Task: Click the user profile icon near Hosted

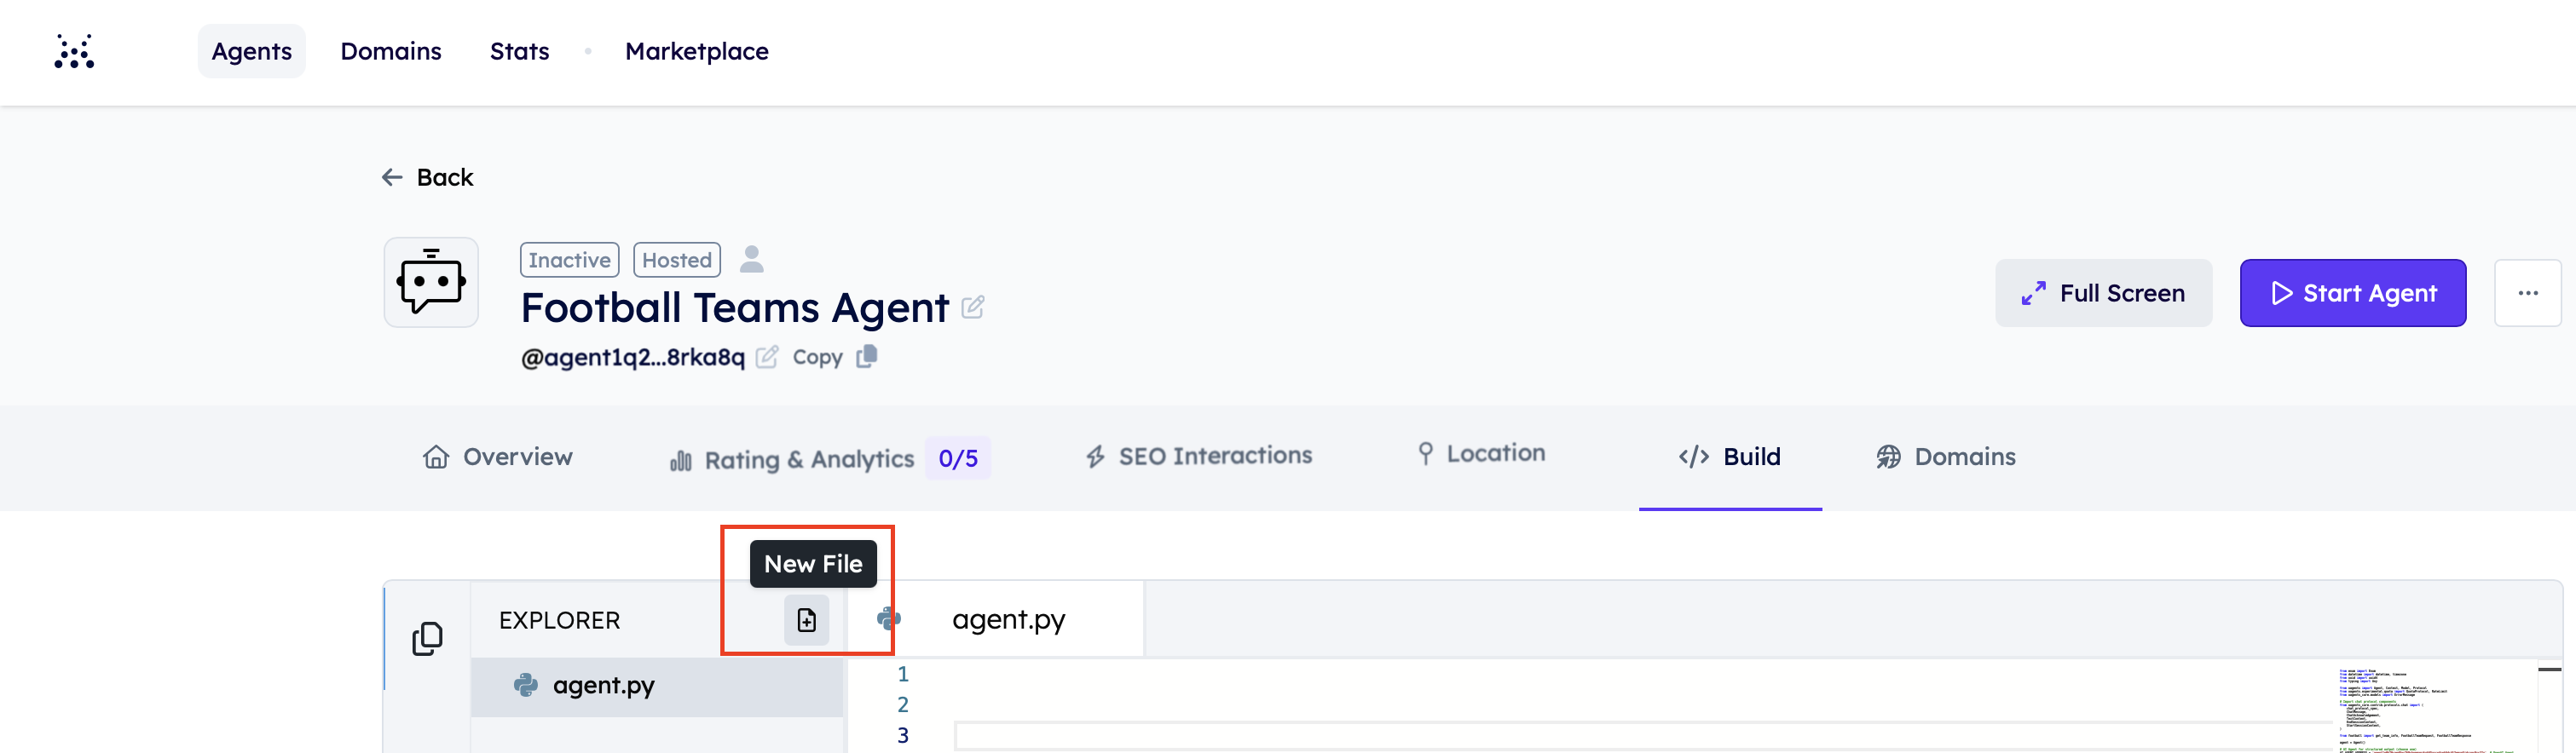Action: [752, 260]
